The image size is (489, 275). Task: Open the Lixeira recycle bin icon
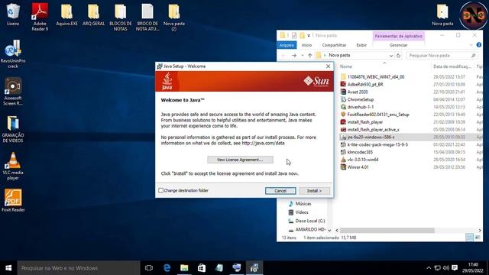(13, 15)
